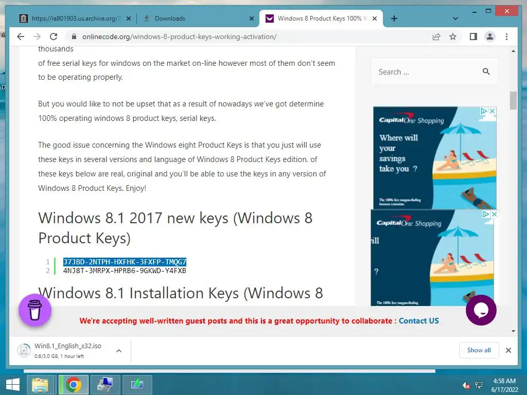Expand options for Win8.1_English_x32.iso download
Screen dimensions: 527x395
tap(119, 351)
